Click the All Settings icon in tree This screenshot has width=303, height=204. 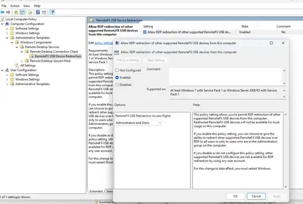pyautogui.click(x=17, y=66)
